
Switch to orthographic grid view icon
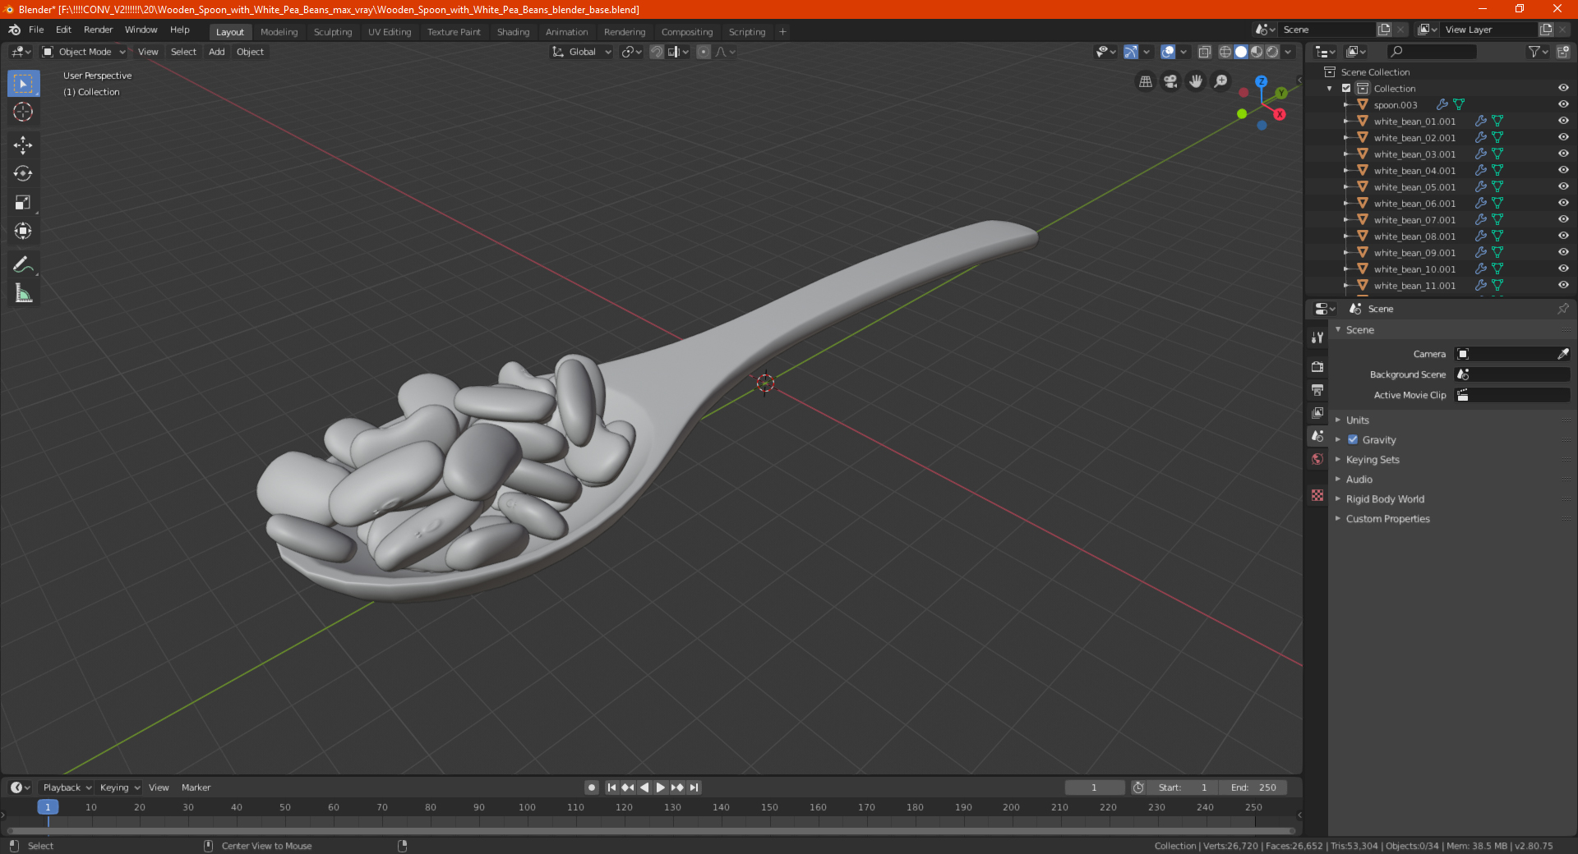pyautogui.click(x=1145, y=81)
